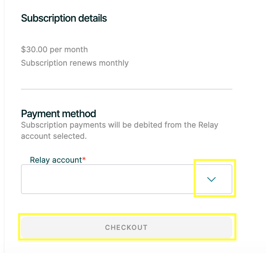Click the Subscription details heading

[64, 18]
